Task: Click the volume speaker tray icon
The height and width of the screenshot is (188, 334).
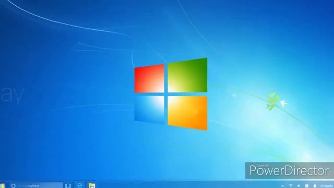Action: click(299, 186)
